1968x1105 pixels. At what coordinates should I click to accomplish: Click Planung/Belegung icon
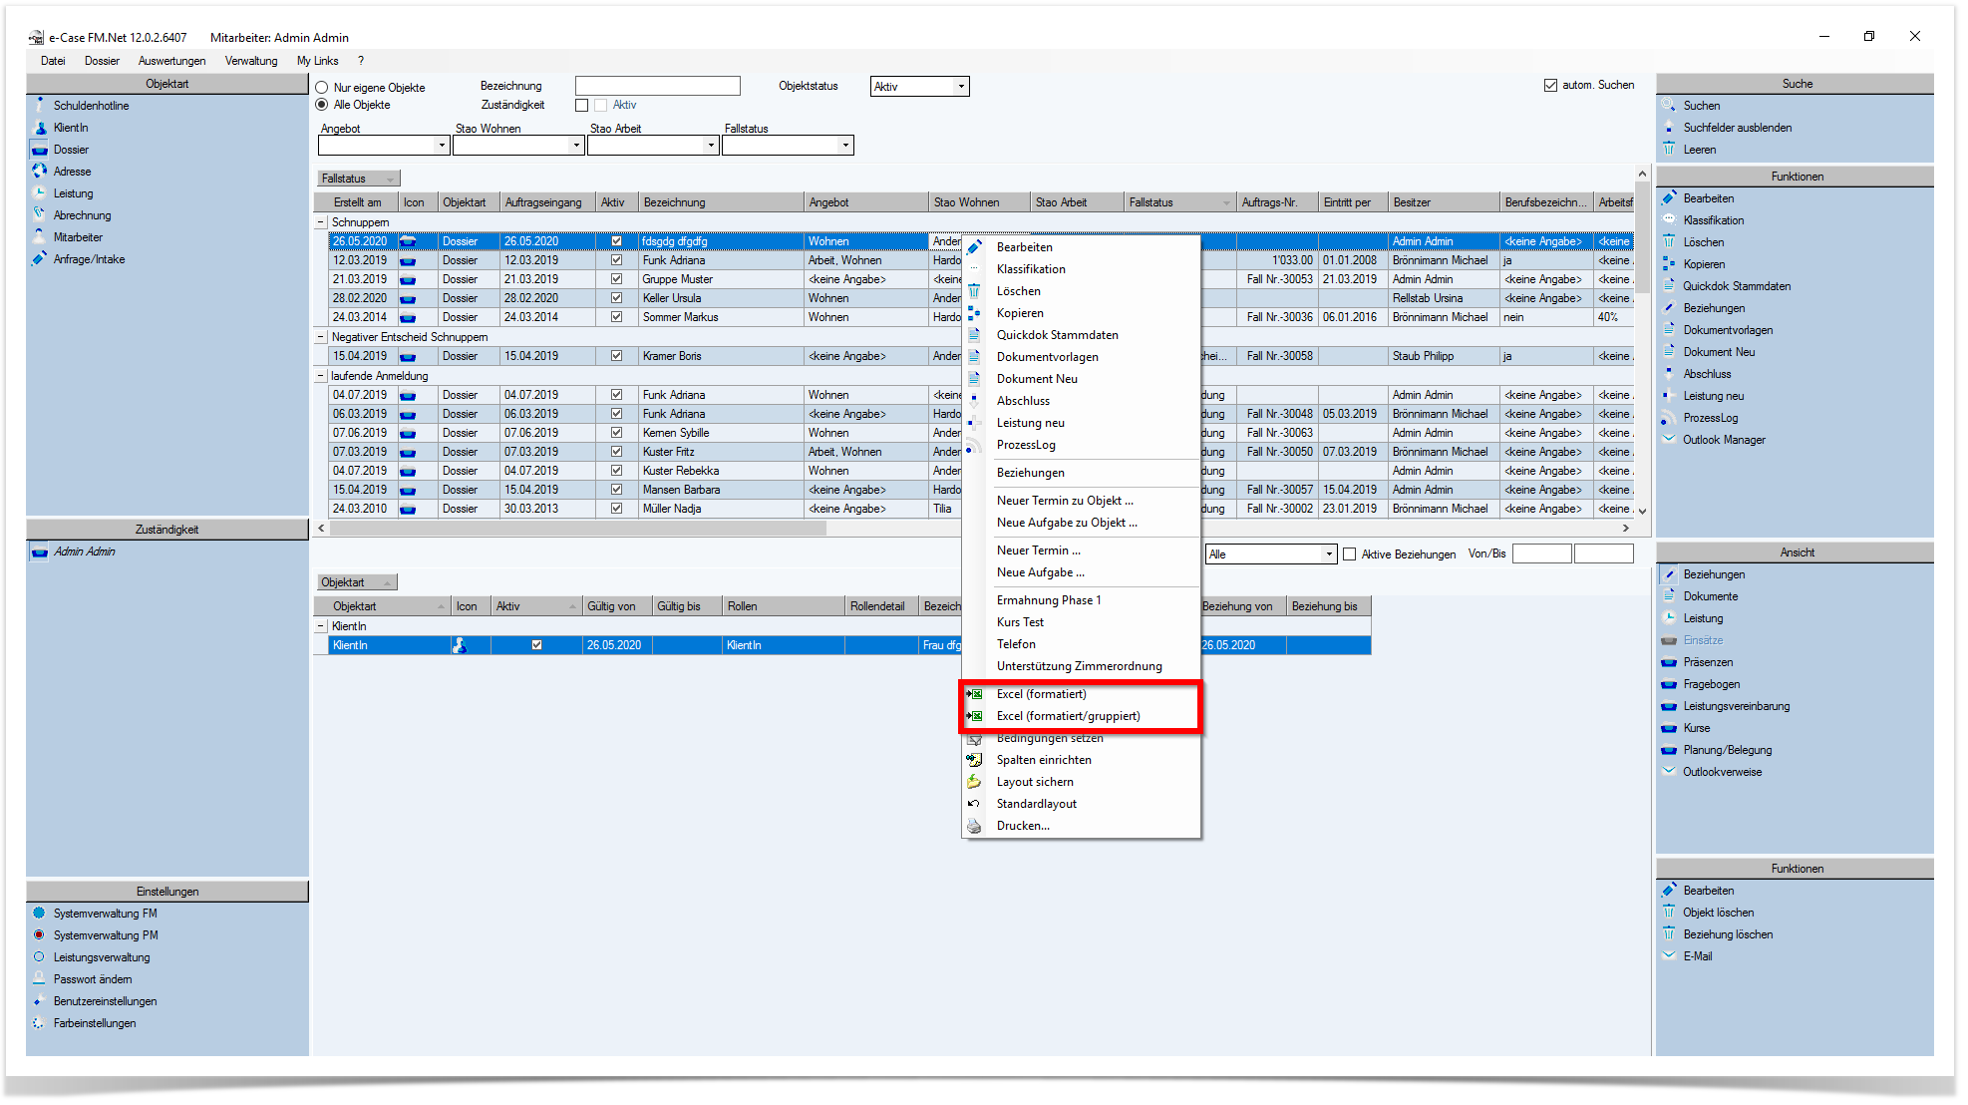(x=1669, y=749)
